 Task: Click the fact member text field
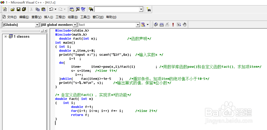pos(107,25)
